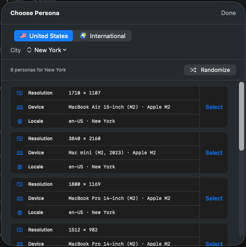Click Device icon beside Mac mini (M2, 2023)

click(20, 153)
